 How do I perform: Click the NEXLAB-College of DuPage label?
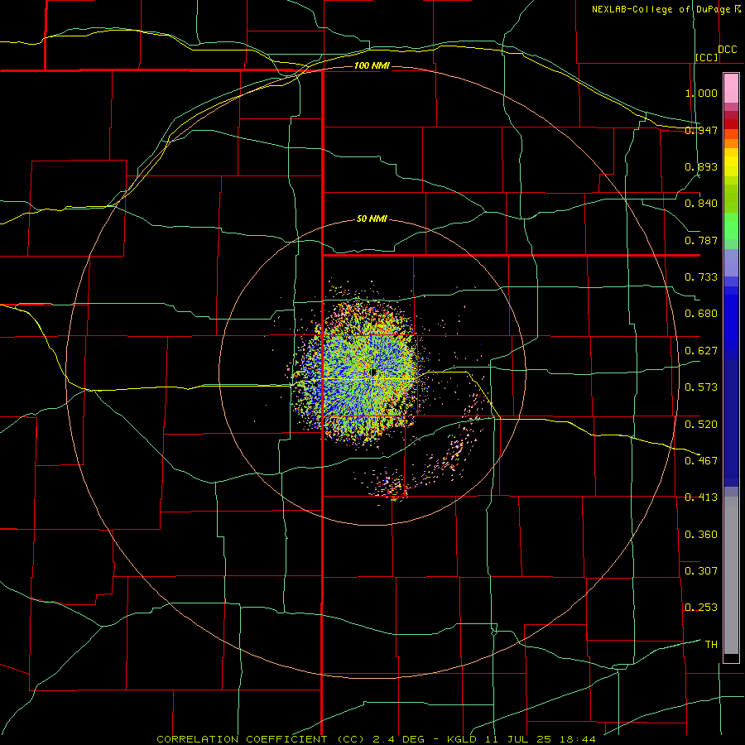[x=661, y=9]
